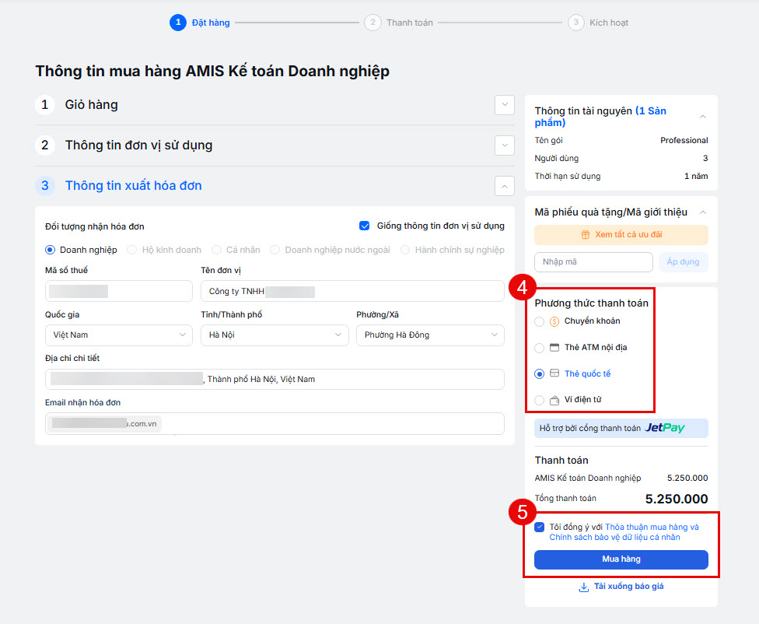Click step 2 circle Thanh toán

pyautogui.click(x=373, y=23)
